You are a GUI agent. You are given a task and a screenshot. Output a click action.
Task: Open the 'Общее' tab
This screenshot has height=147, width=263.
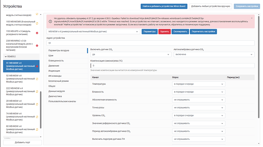67,86
